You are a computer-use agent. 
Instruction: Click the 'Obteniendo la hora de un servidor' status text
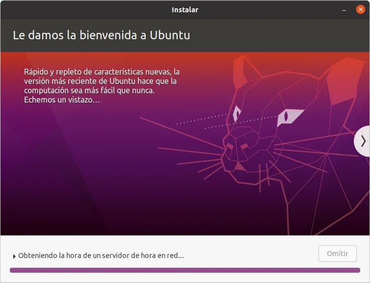pyautogui.click(x=101, y=256)
